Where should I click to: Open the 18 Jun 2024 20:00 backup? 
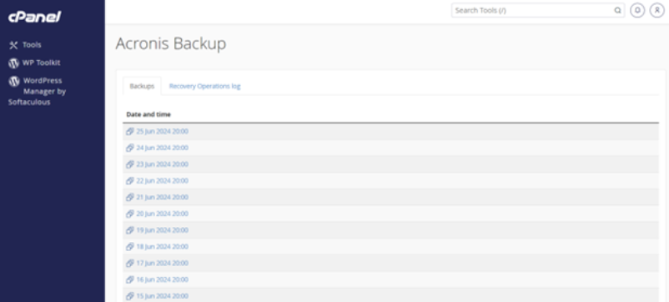point(162,247)
